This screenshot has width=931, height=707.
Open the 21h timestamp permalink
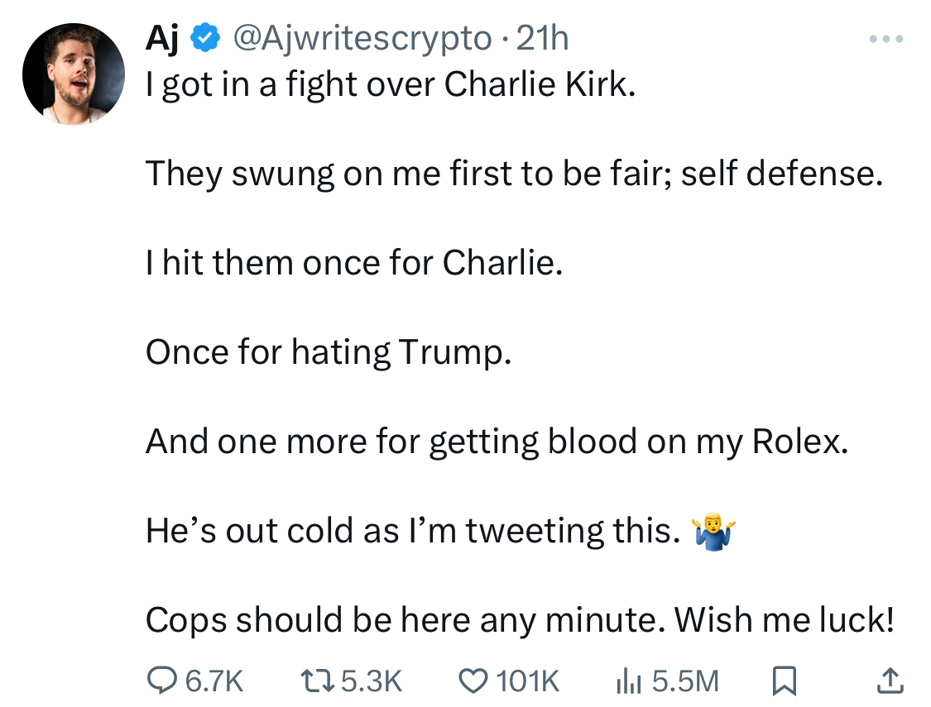point(542,39)
